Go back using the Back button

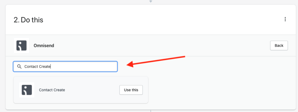coord(279,45)
